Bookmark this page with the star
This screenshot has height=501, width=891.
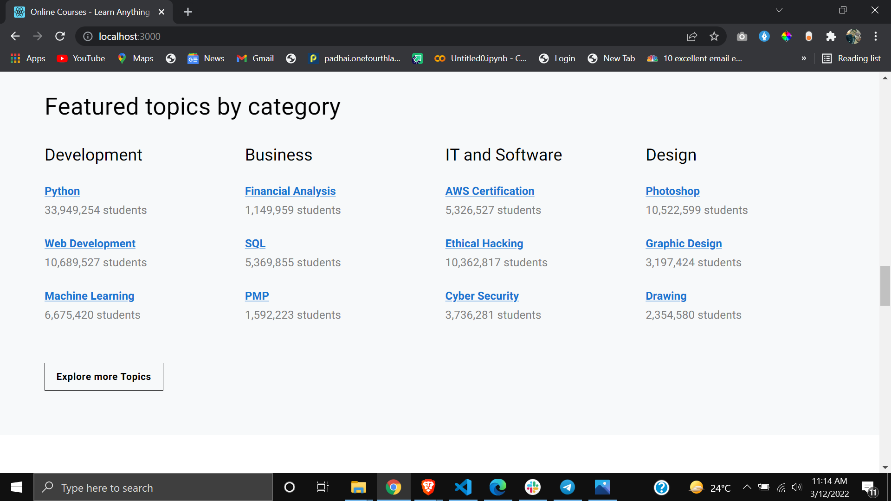pyautogui.click(x=714, y=36)
